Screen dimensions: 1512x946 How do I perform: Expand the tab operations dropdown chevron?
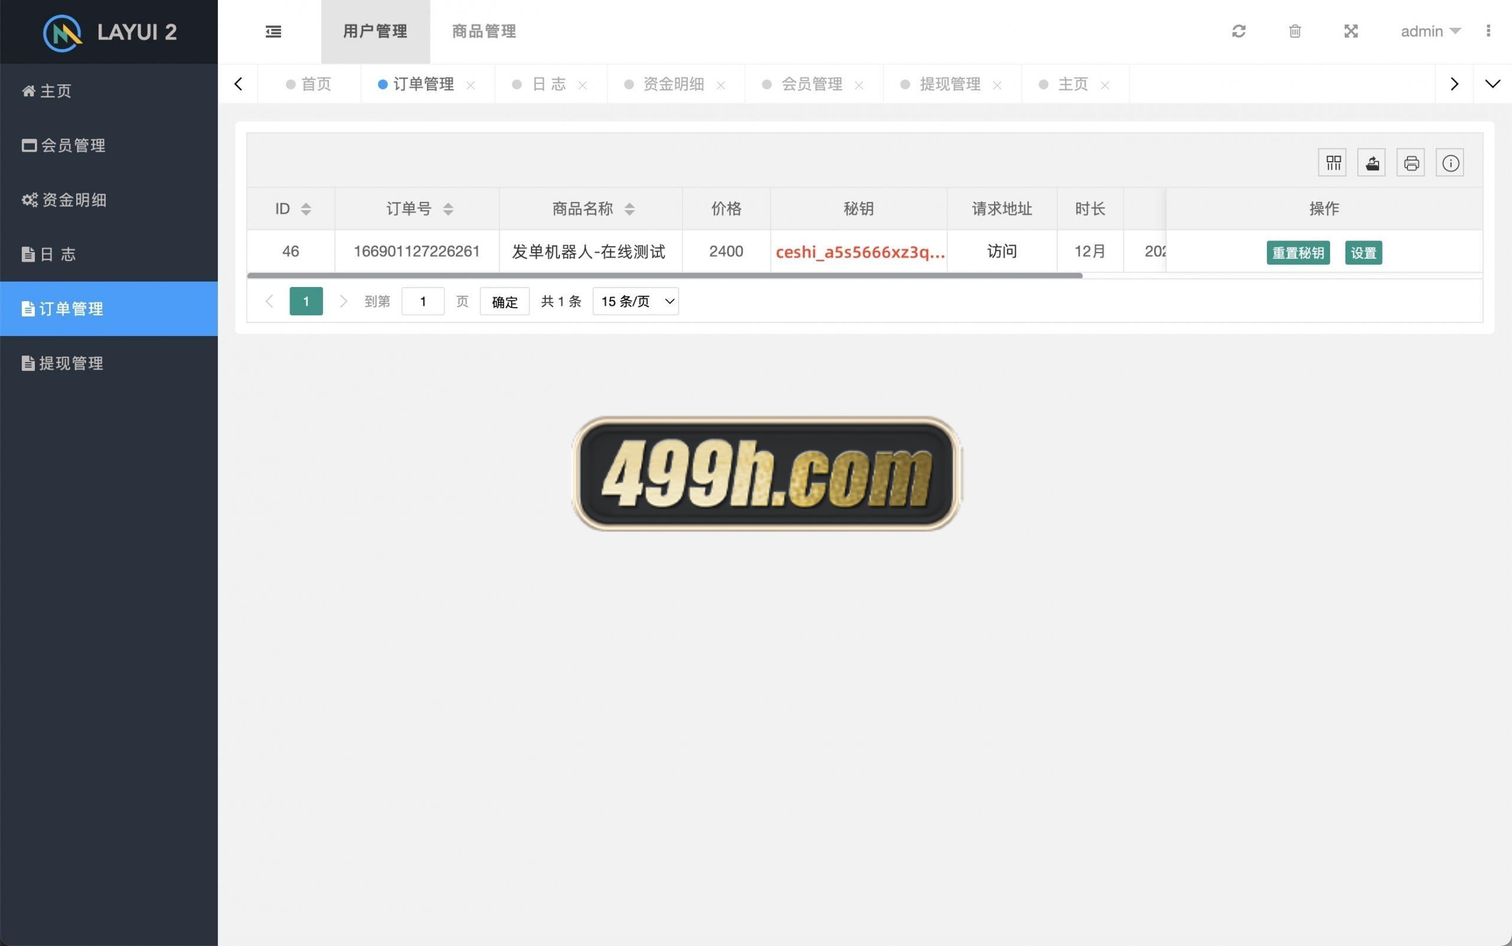tap(1493, 84)
